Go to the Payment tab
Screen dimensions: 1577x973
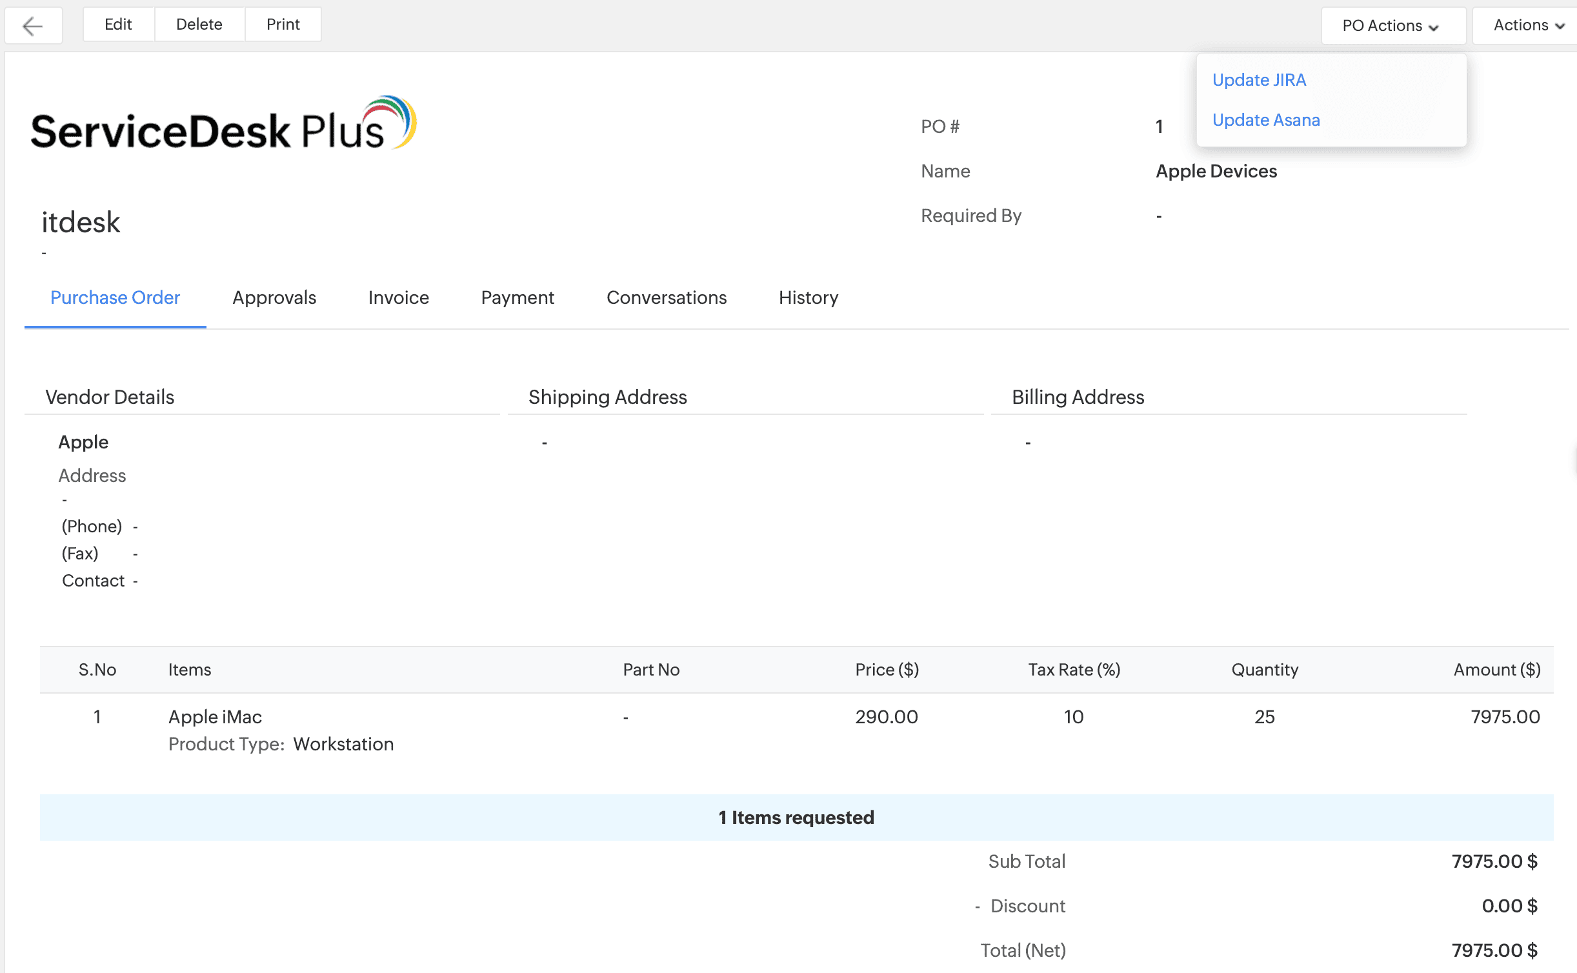[x=517, y=297]
